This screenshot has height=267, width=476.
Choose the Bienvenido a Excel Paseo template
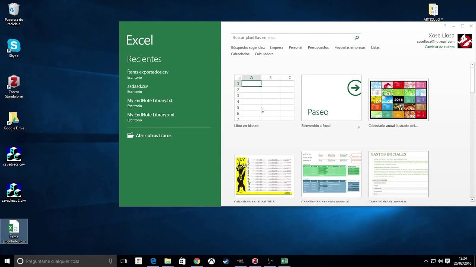coord(331,98)
